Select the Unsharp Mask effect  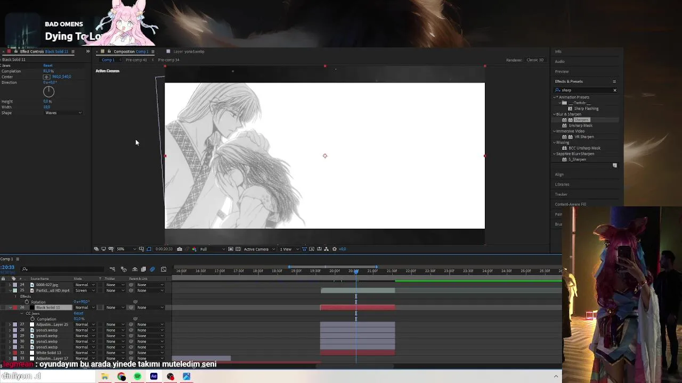(580, 126)
